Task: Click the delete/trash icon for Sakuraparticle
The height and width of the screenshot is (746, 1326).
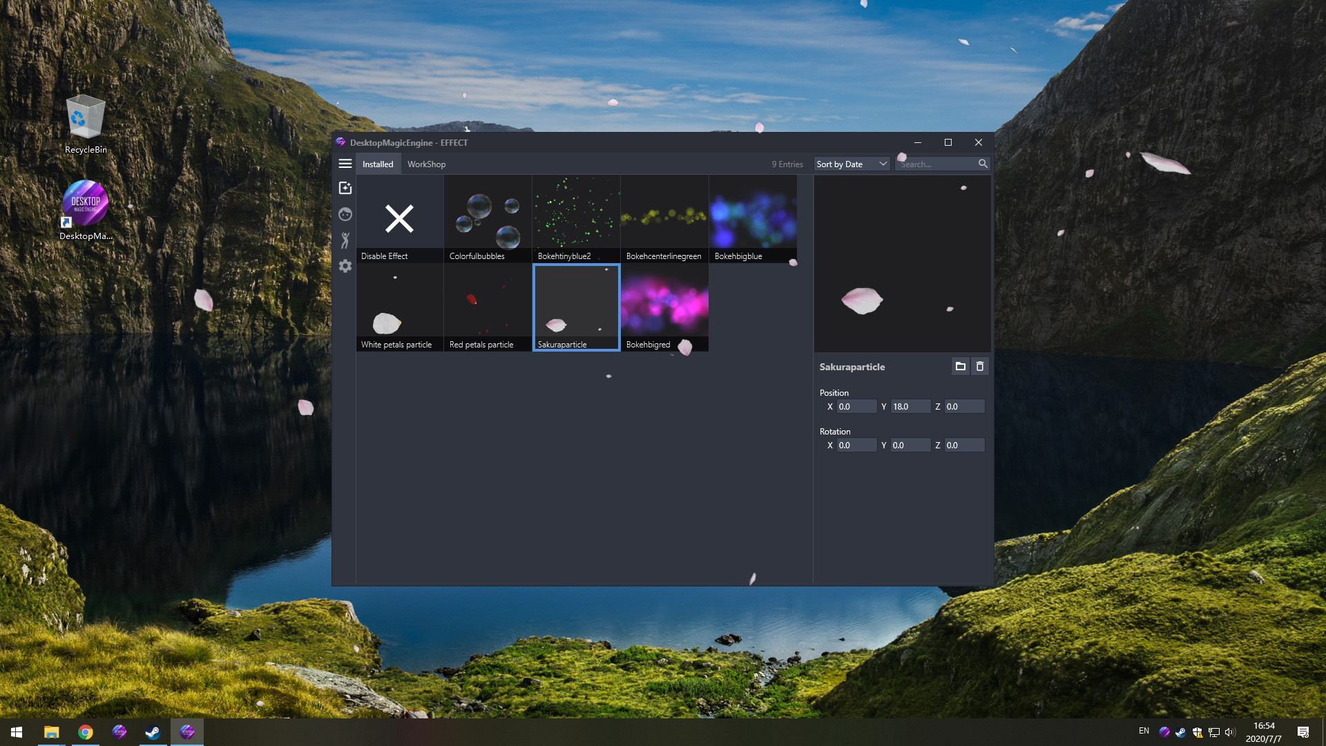Action: tap(980, 366)
